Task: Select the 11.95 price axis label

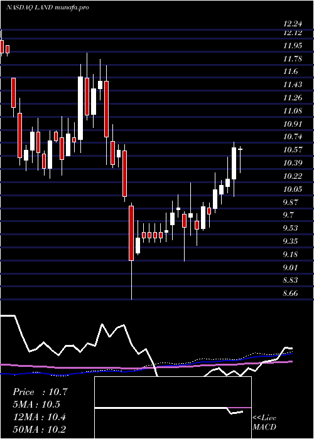Action: [x=293, y=46]
